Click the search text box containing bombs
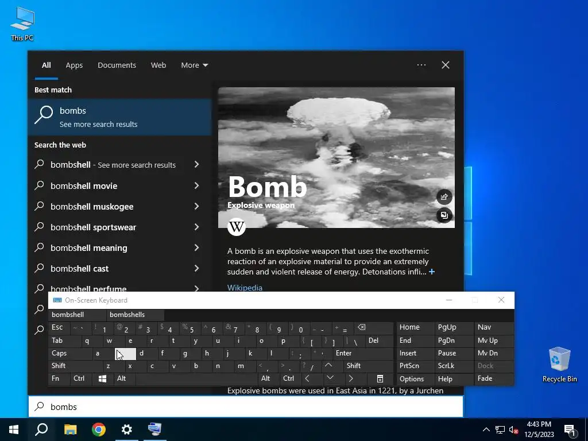Screen dimensions: 588x441 coord(246,407)
